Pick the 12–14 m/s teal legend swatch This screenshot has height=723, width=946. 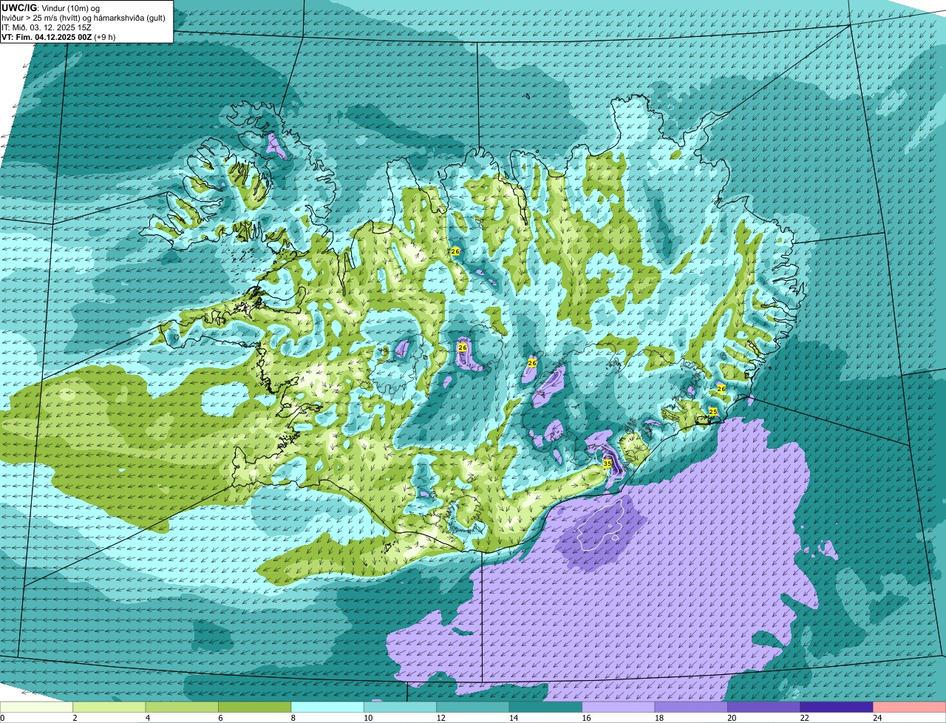point(473,707)
